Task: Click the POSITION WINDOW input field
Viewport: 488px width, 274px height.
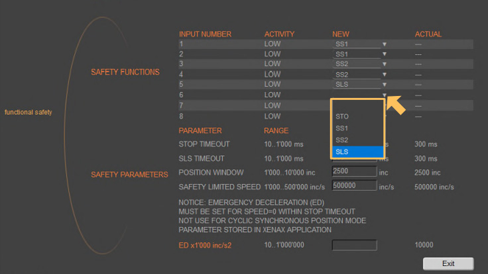Action: tap(353, 172)
